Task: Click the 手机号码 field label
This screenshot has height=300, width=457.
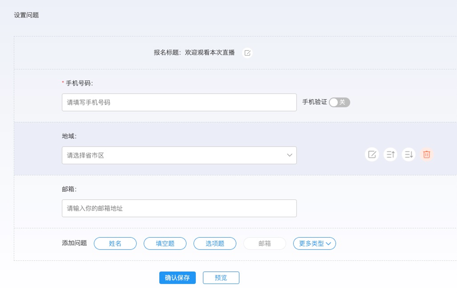Action: tap(79, 83)
